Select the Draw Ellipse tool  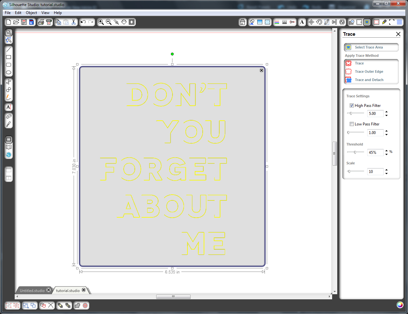pos(9,72)
